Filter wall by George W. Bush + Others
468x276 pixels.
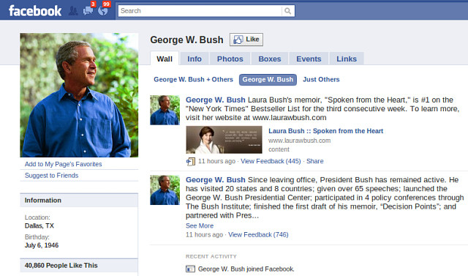(193, 80)
